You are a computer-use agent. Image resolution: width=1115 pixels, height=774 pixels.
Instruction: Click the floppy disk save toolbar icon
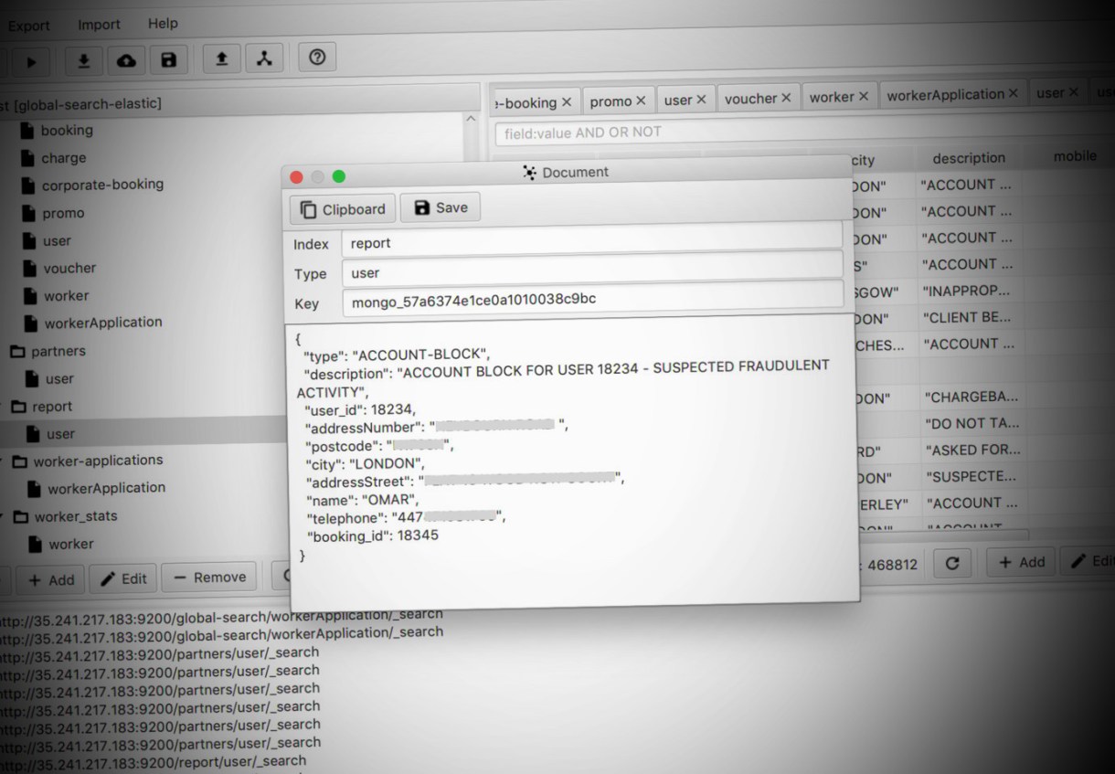pos(168,60)
